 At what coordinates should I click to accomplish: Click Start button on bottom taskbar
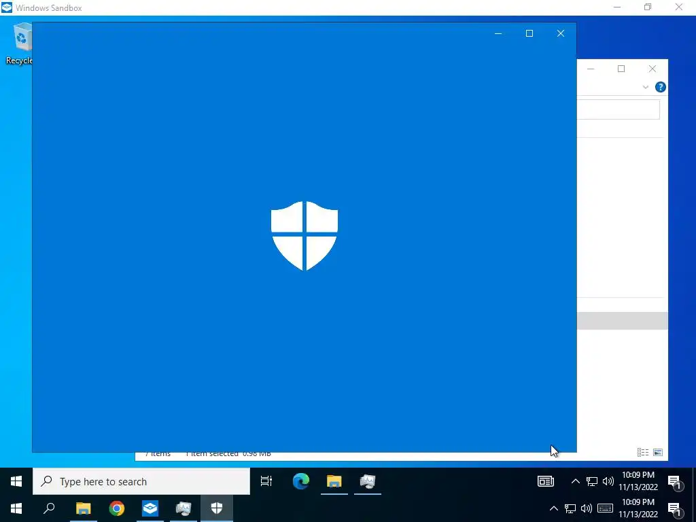(x=16, y=508)
